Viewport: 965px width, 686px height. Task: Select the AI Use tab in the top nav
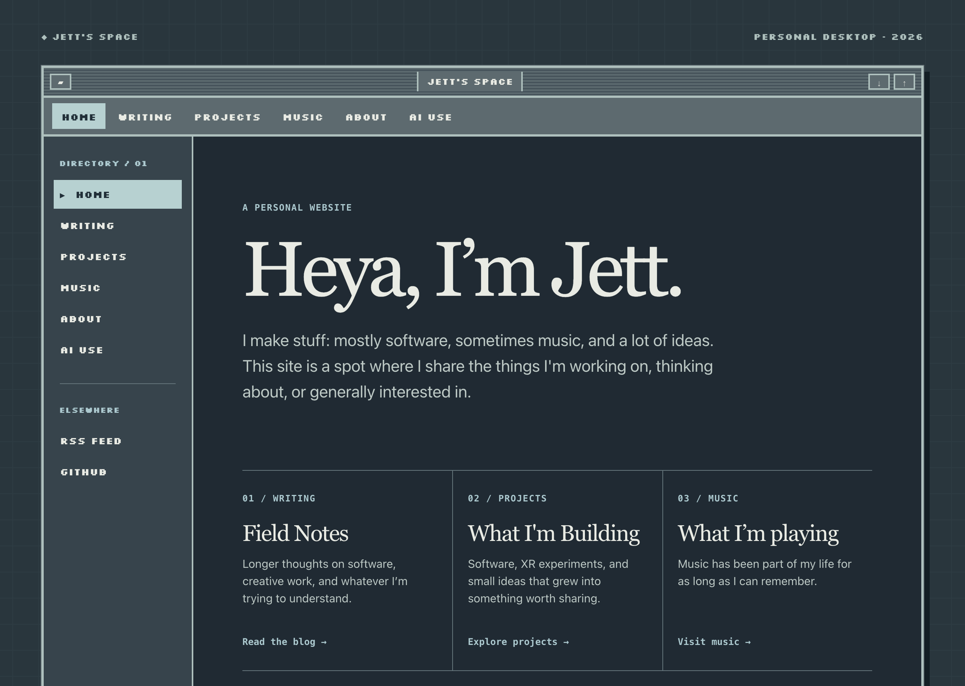[x=430, y=117]
